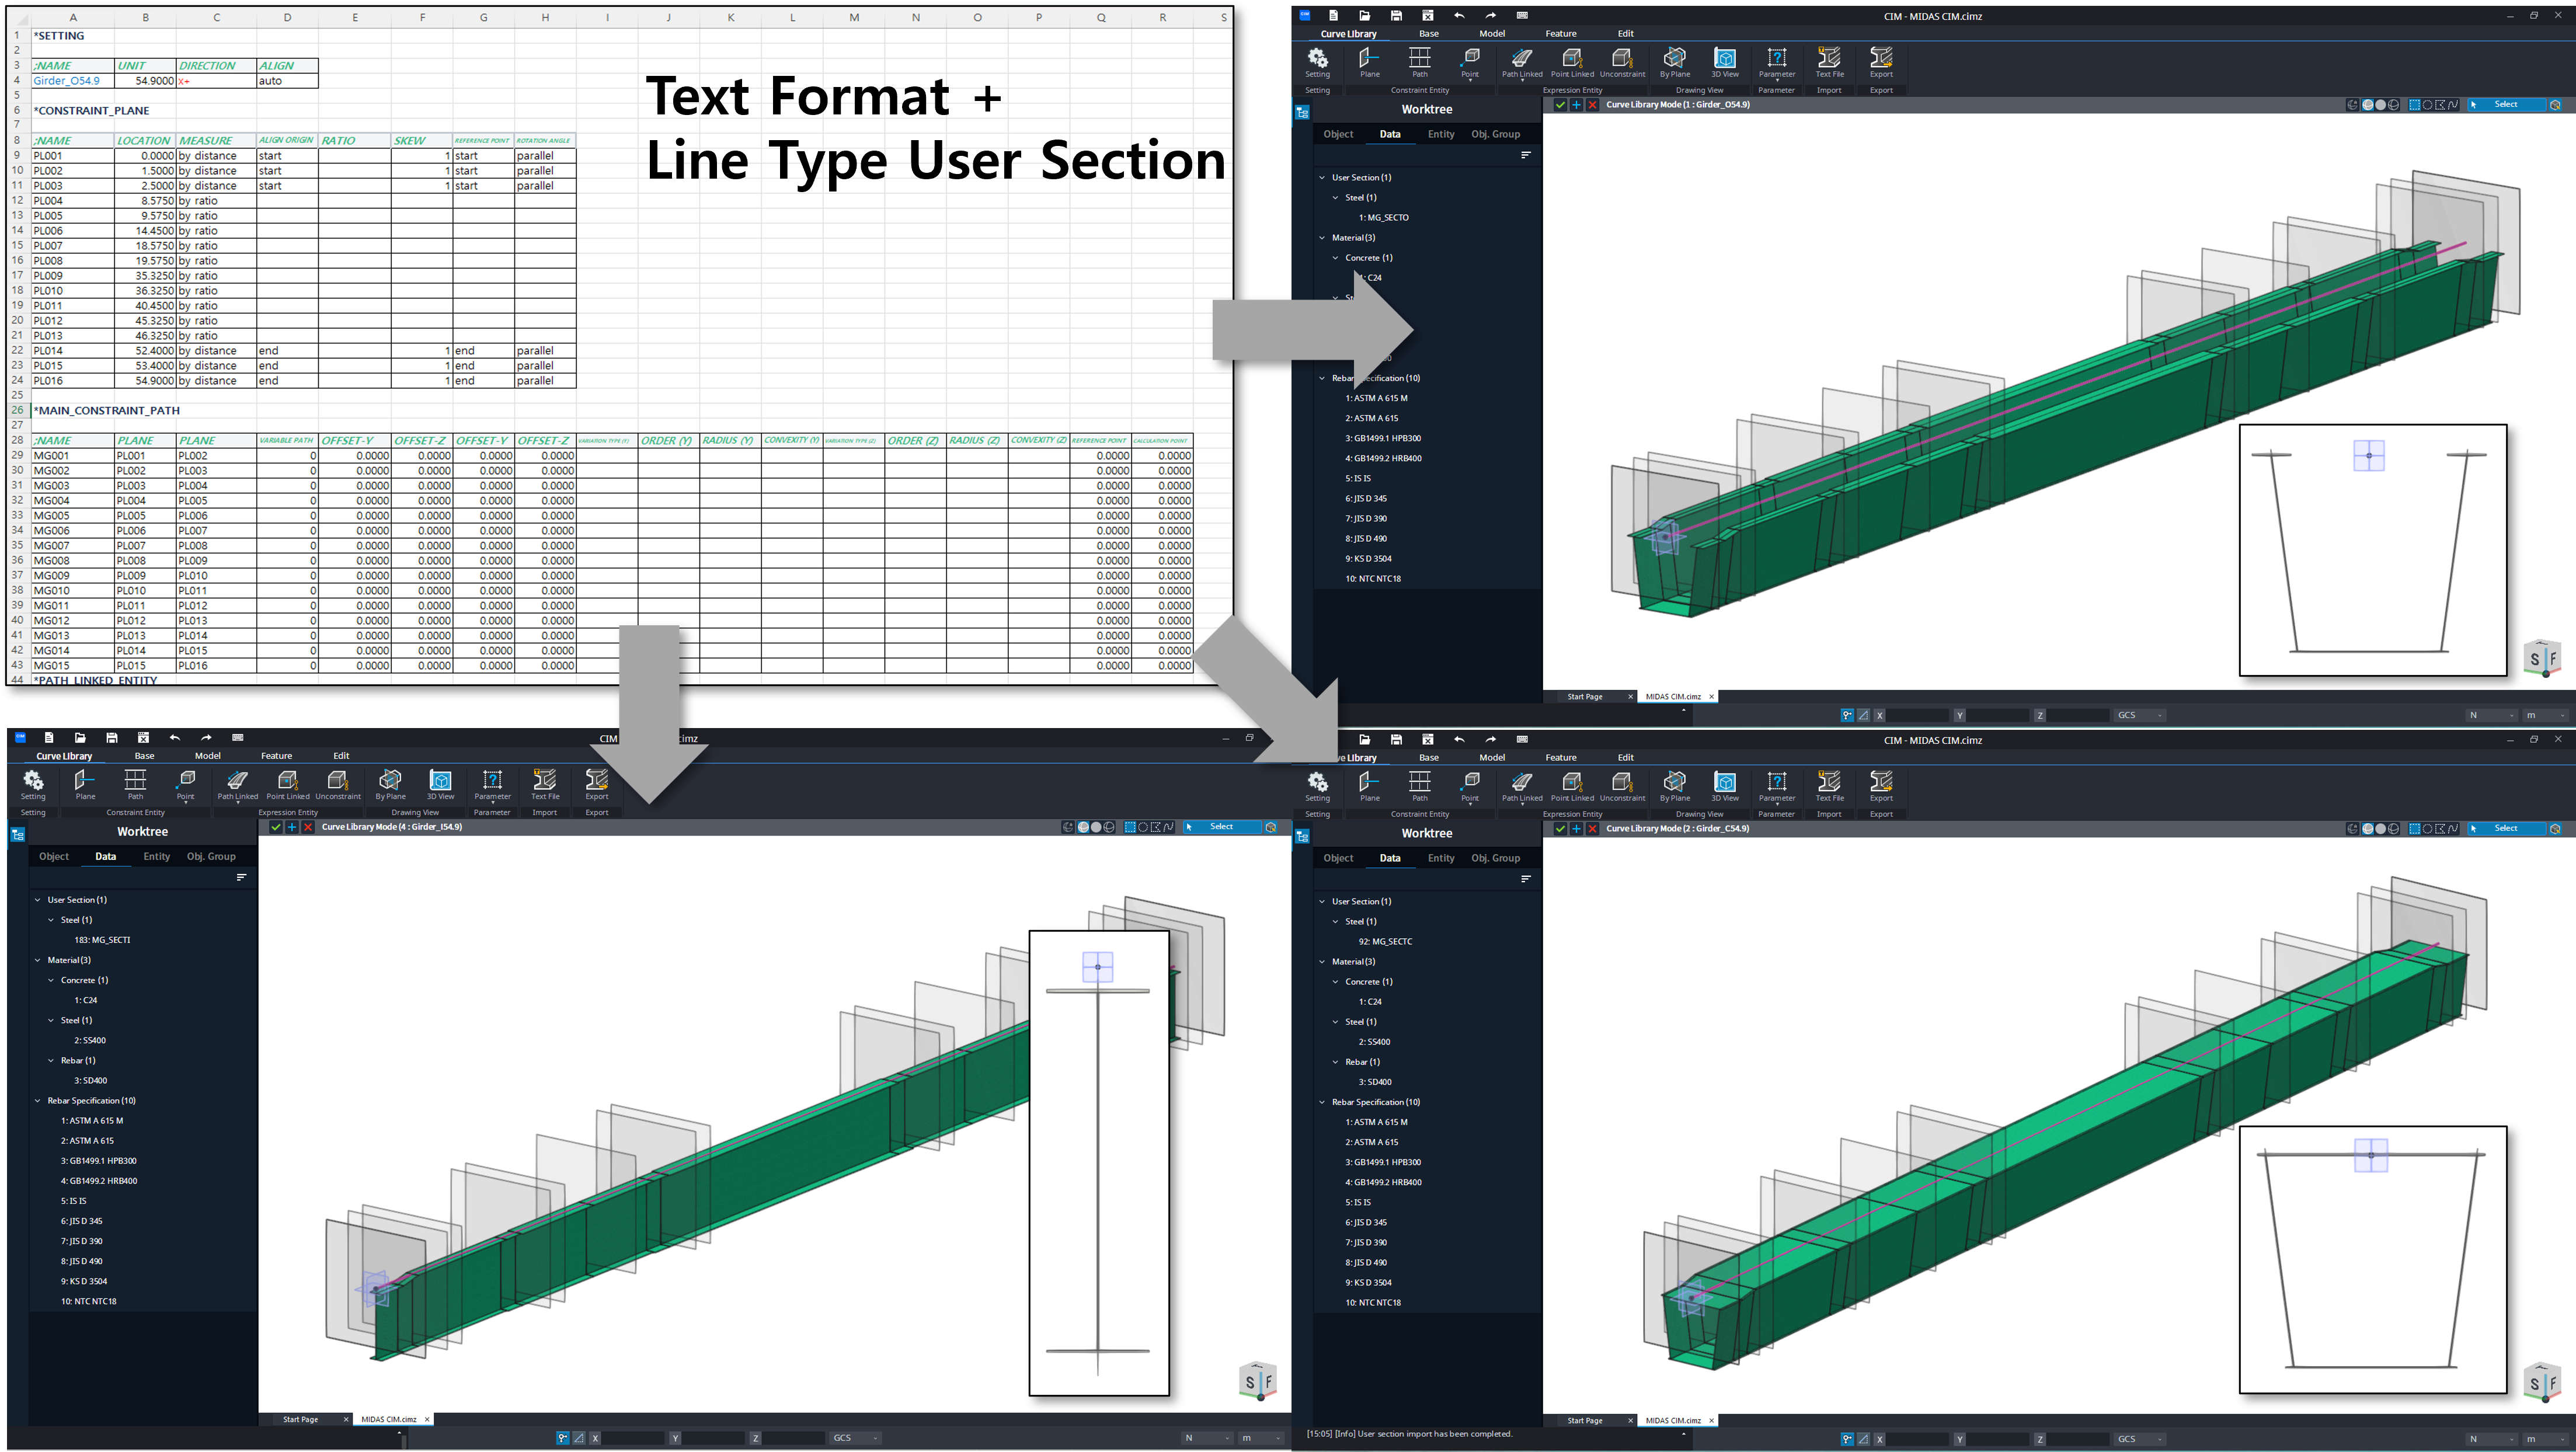Viewport: 2576px width, 1452px height.
Task: Click Y coordinate field in Girder_C54.9 window
Action: point(1998,1439)
